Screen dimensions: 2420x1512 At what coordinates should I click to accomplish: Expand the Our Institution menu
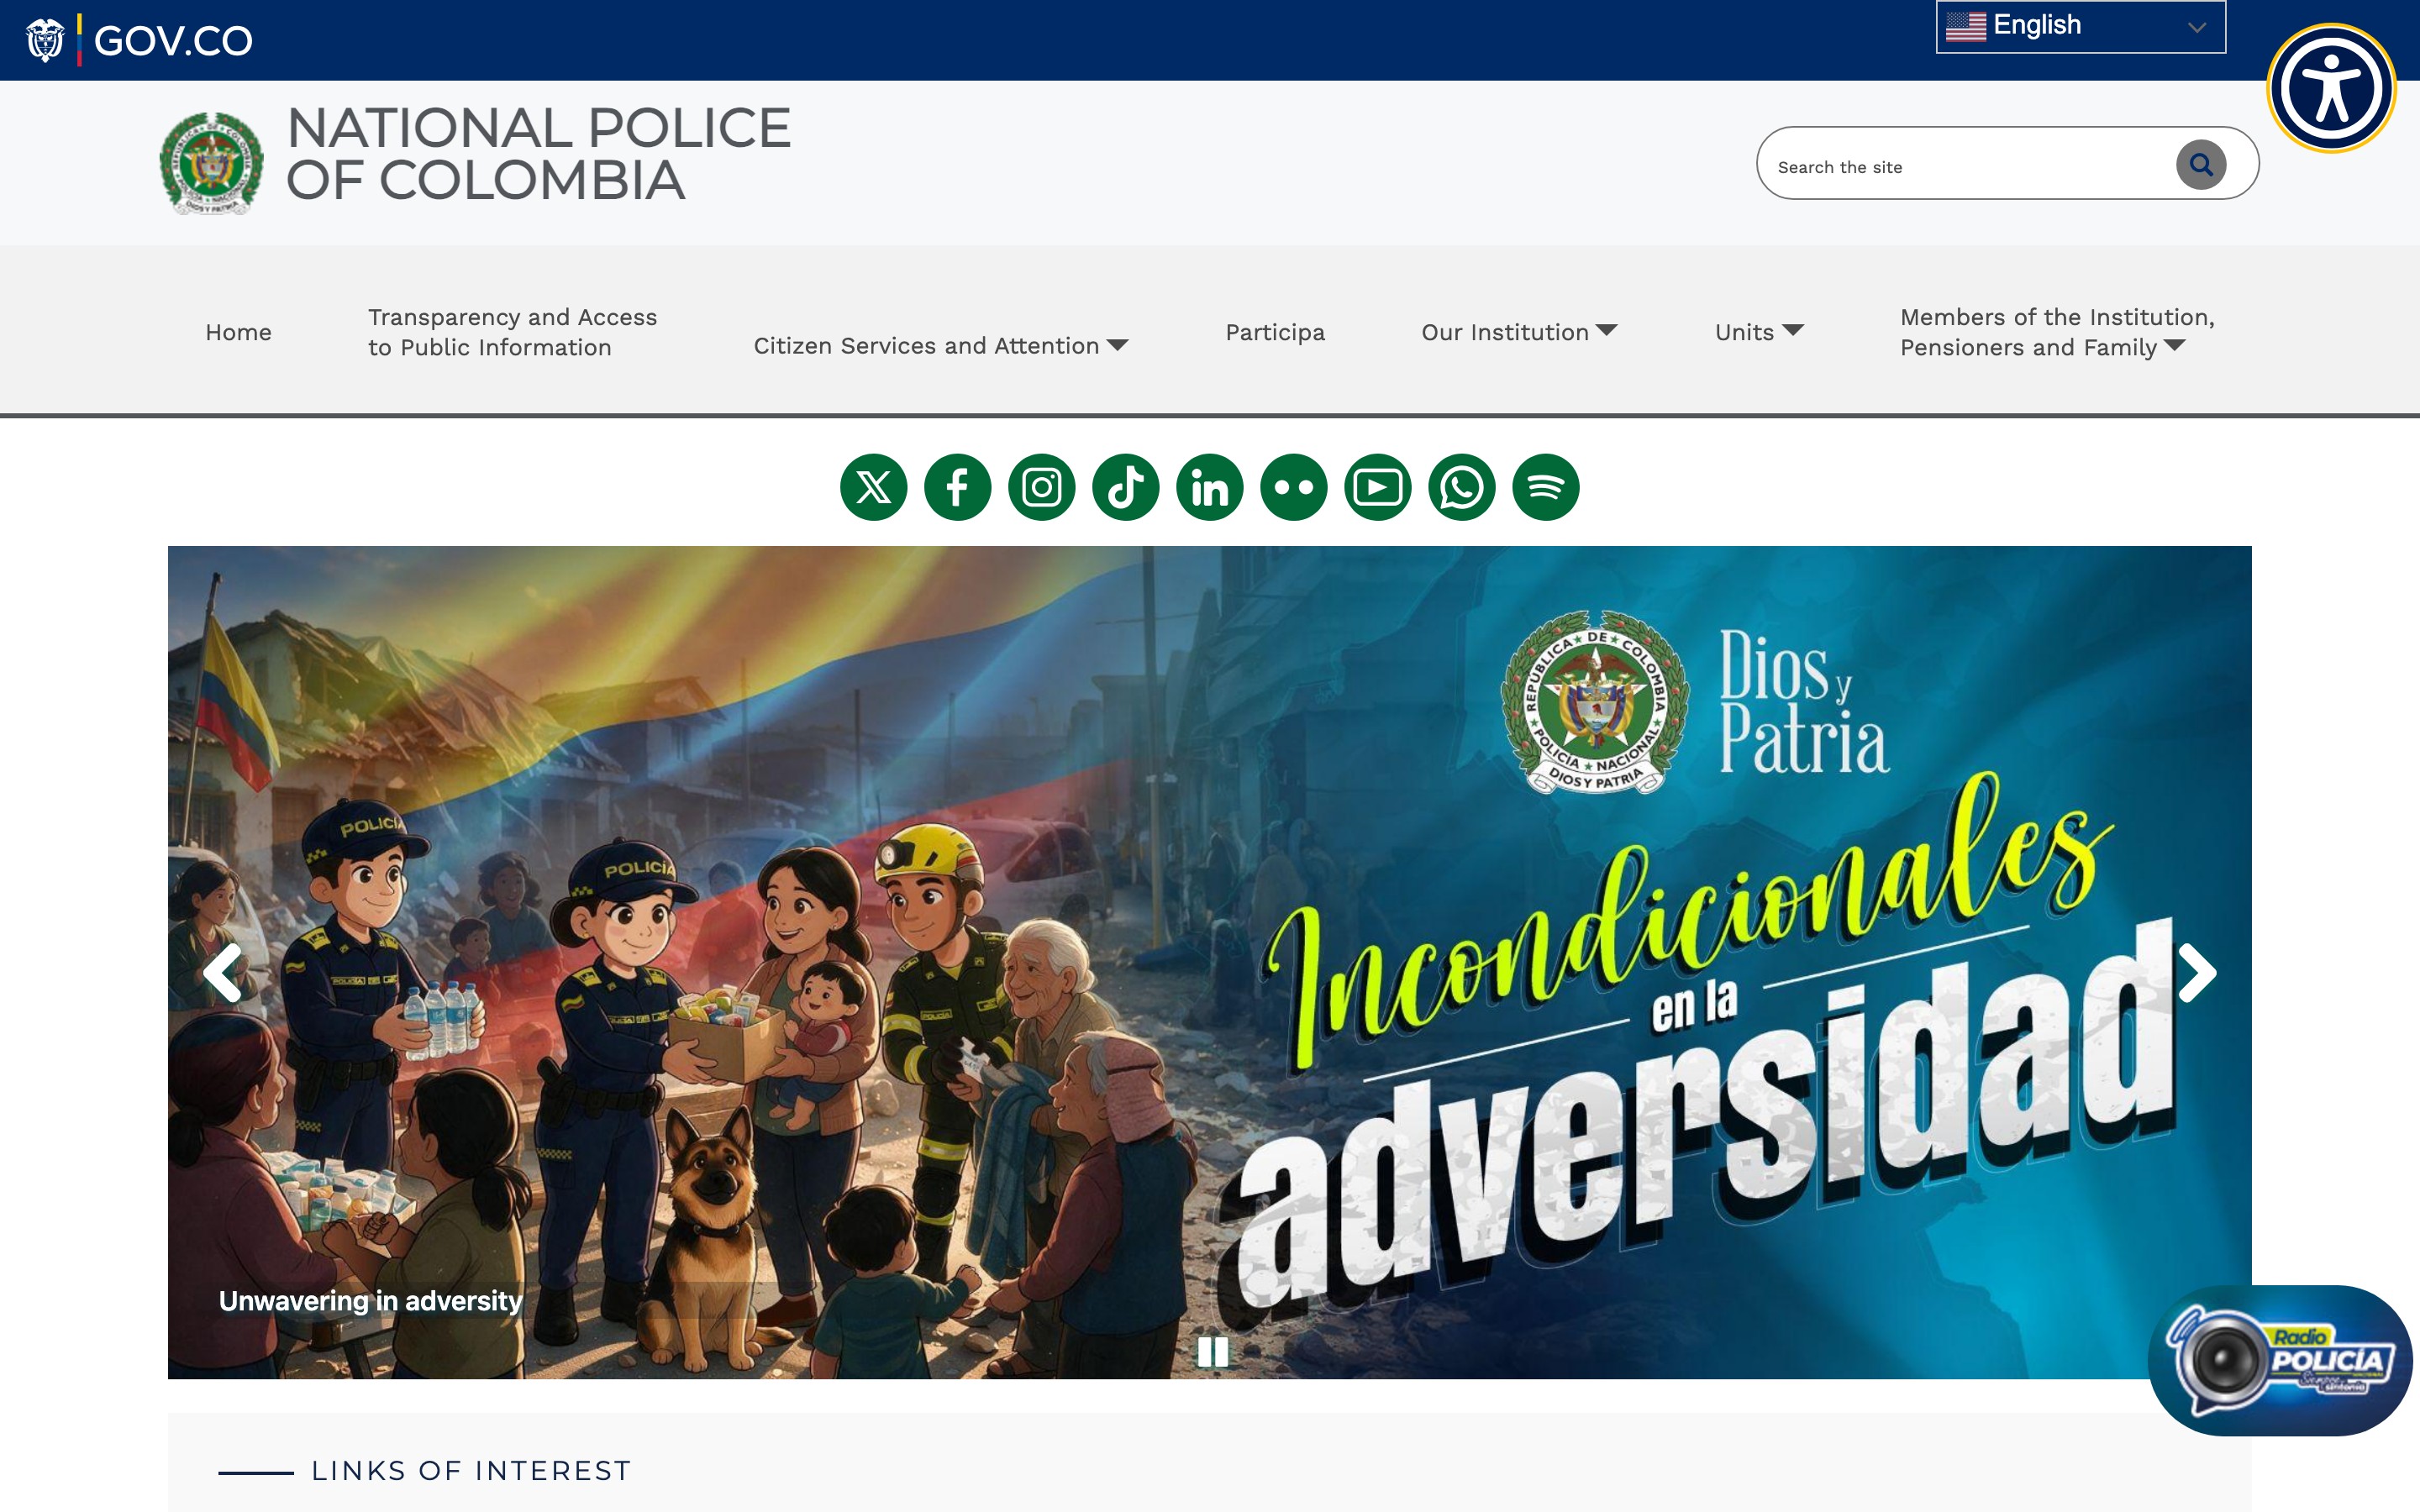[1519, 332]
